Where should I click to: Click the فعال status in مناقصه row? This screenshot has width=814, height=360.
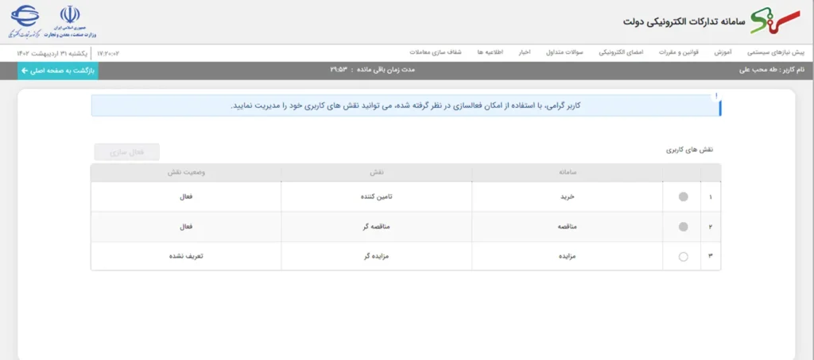[x=186, y=227]
